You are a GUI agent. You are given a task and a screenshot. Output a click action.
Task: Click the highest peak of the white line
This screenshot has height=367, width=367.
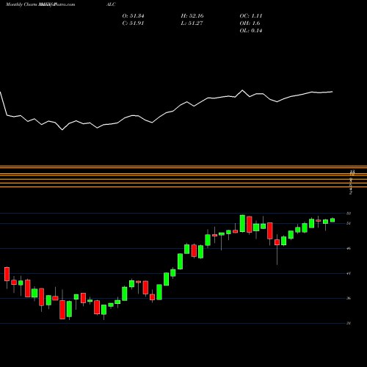242,90
